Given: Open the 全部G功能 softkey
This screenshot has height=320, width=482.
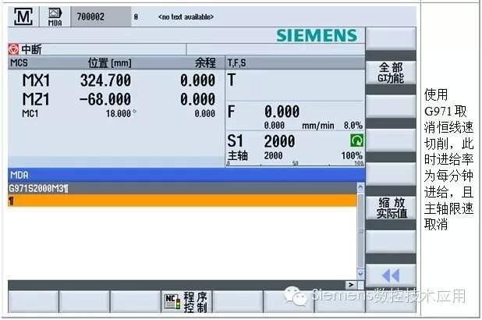Looking at the screenshot, I should click(x=391, y=73).
